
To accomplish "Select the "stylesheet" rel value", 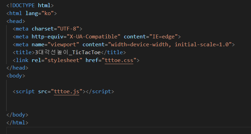I will [x=63, y=60].
